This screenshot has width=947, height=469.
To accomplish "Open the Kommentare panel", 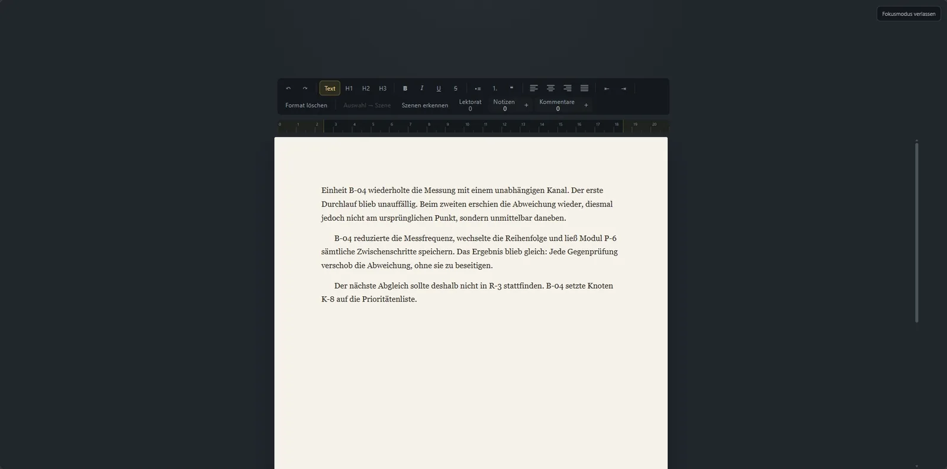I will [x=557, y=105].
